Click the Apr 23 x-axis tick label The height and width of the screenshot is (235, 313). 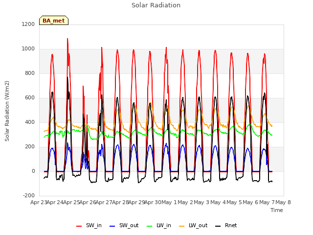pyautogui.click(x=39, y=202)
